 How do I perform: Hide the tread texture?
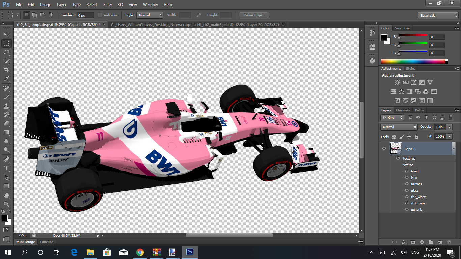click(407, 171)
